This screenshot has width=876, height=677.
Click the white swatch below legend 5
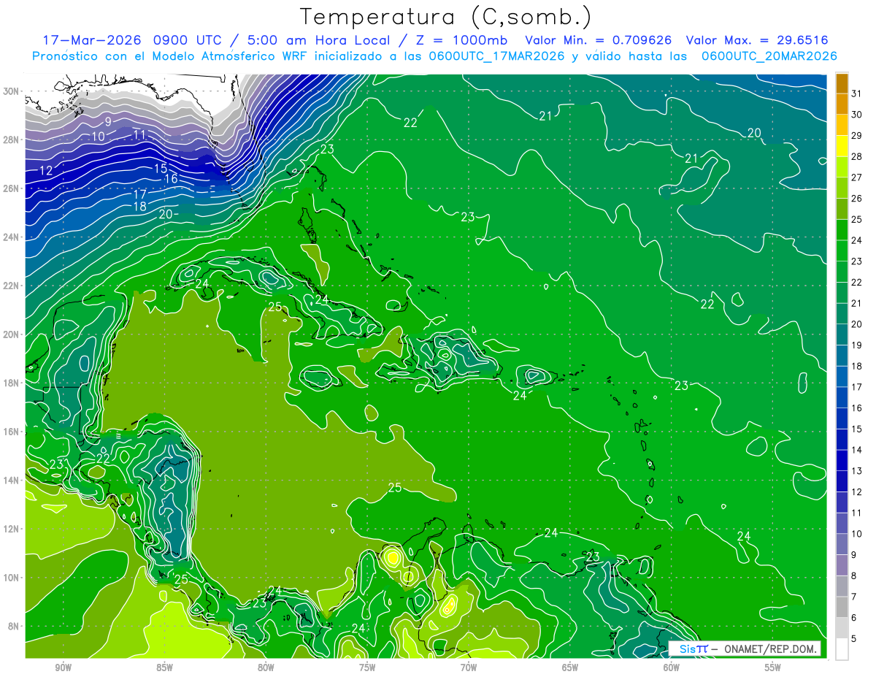tap(842, 649)
